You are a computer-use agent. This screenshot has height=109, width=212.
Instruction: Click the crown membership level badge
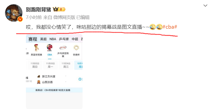tap(59, 9)
